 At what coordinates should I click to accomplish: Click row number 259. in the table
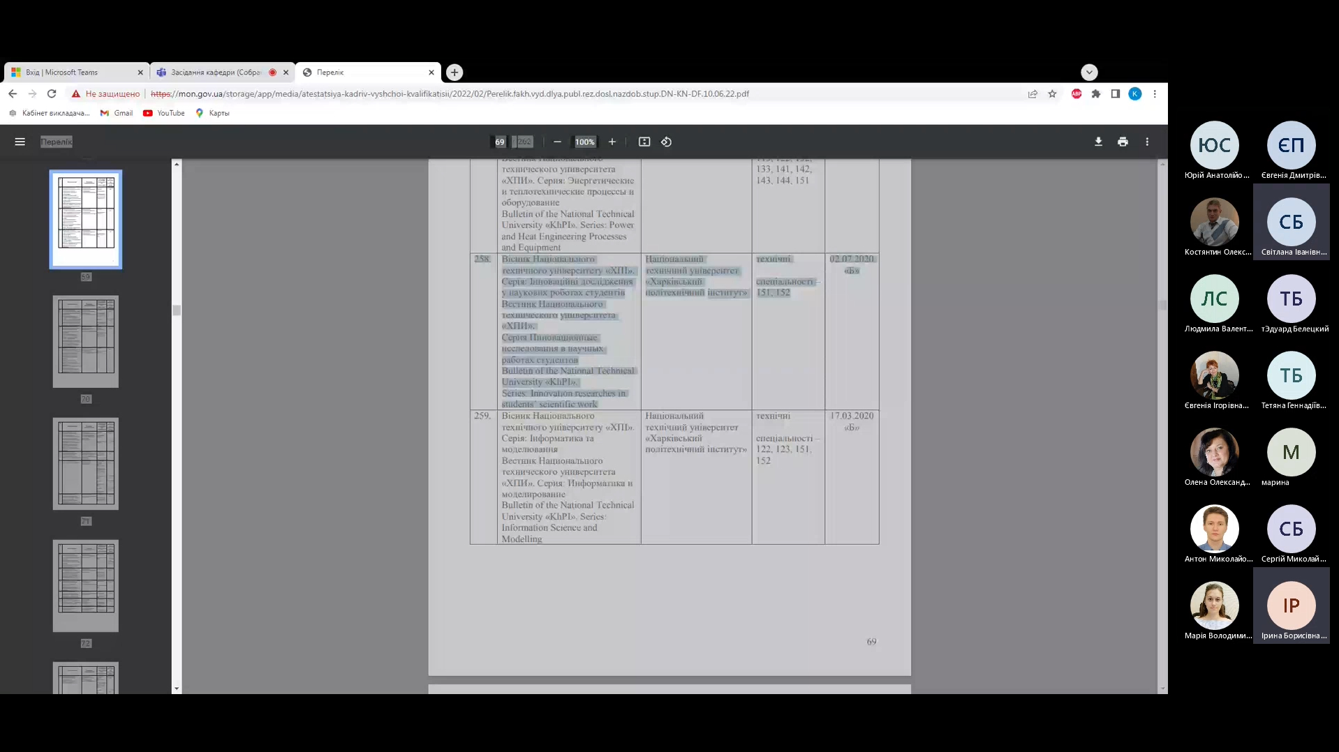coord(482,416)
